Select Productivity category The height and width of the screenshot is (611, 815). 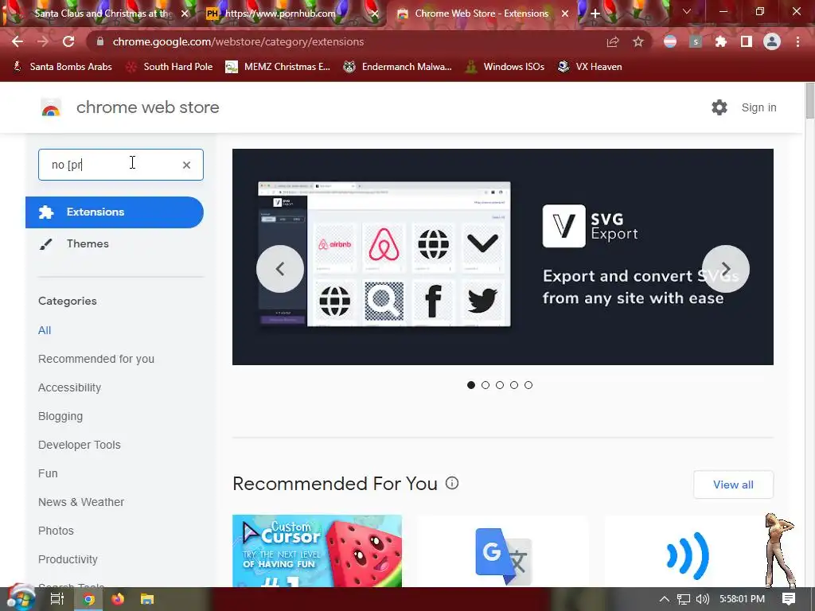[x=68, y=559]
